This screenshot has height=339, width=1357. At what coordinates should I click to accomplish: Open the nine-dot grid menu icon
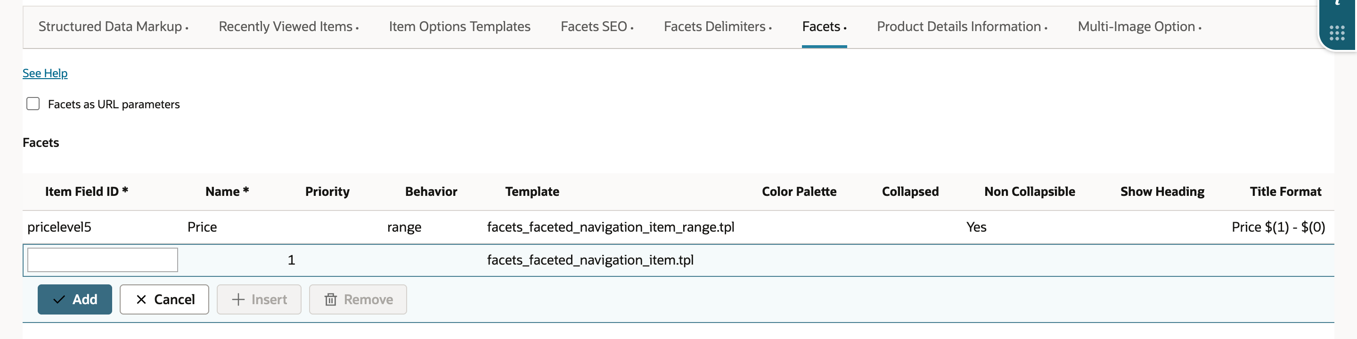tap(1337, 33)
